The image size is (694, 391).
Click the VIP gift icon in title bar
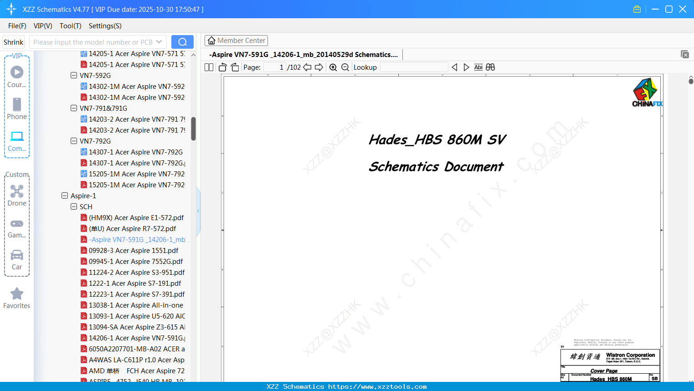(637, 9)
